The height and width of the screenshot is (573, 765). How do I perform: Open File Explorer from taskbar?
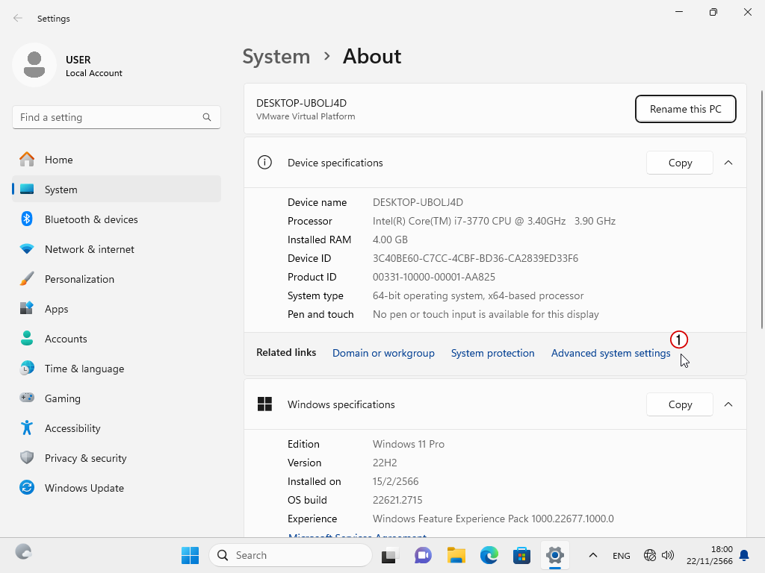click(456, 555)
